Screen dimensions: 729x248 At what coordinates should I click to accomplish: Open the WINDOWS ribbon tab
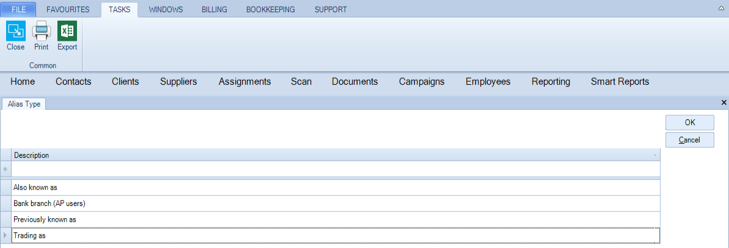(166, 9)
